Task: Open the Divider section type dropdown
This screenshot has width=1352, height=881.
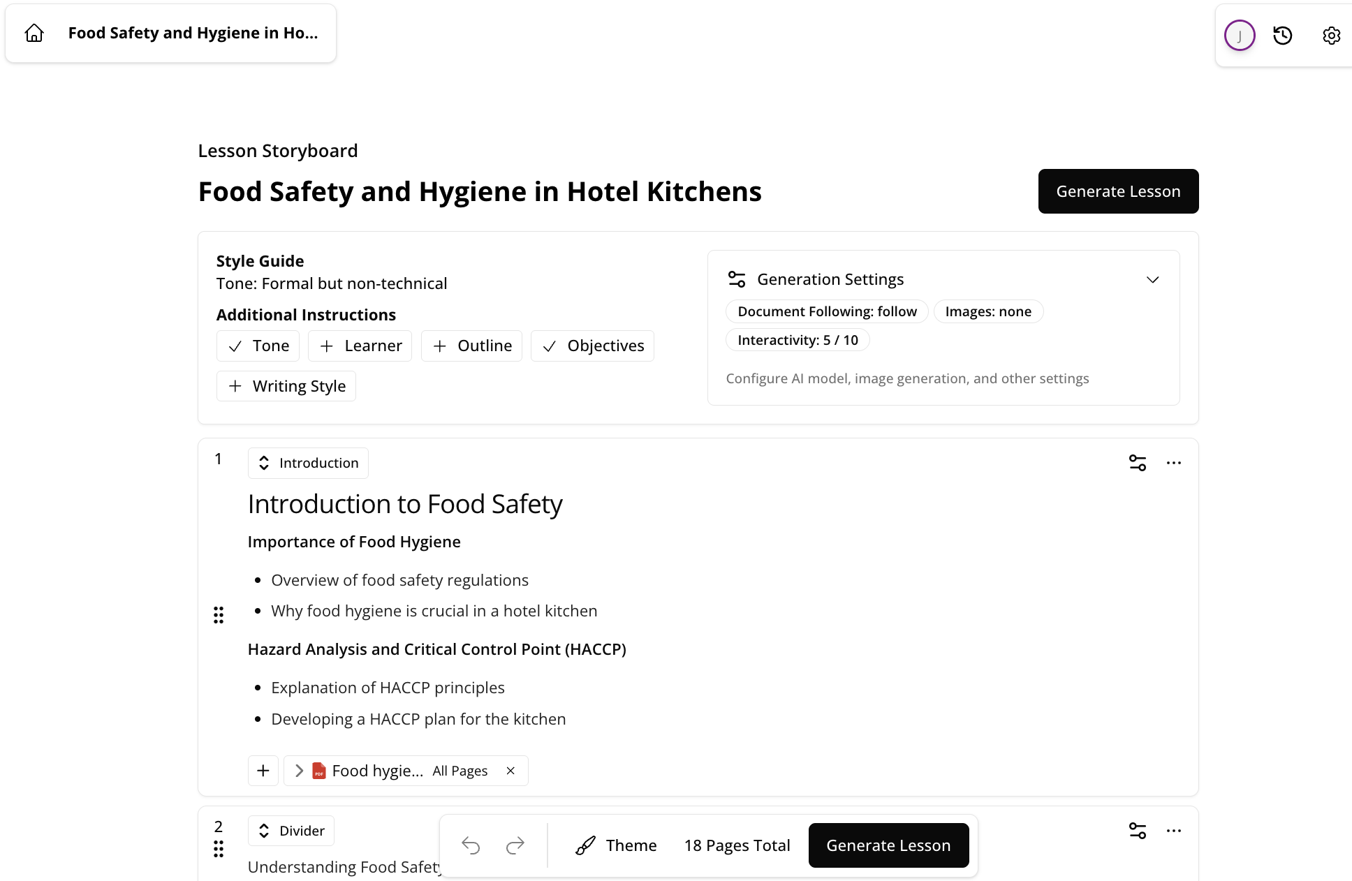Action: click(291, 831)
